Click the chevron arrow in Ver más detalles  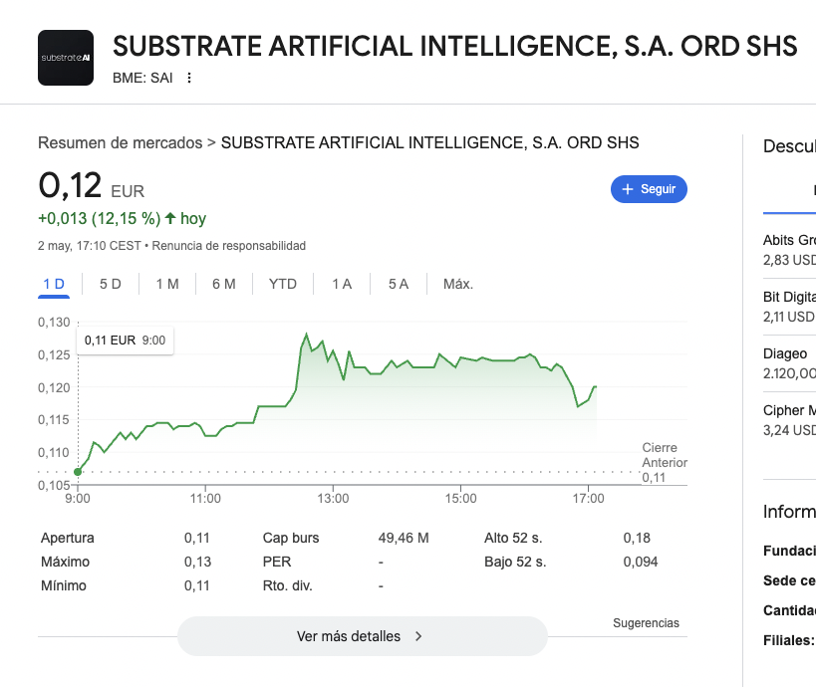418,636
